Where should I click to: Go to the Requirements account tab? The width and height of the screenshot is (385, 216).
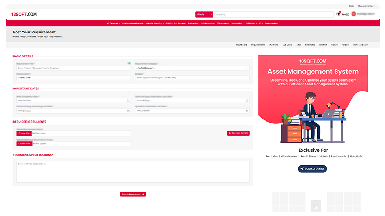click(258, 45)
